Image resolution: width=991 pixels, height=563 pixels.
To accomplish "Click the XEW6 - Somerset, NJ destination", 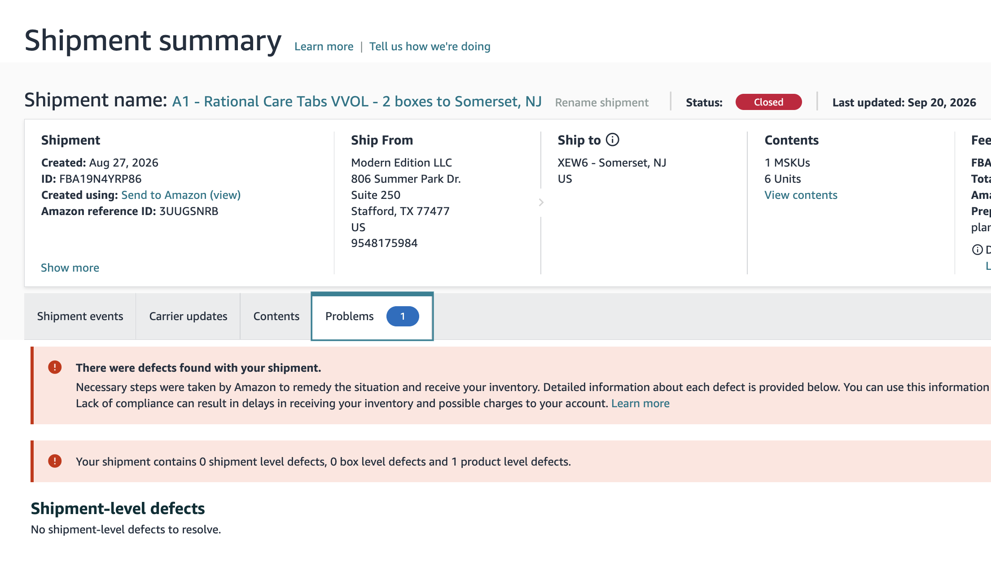I will [x=612, y=163].
